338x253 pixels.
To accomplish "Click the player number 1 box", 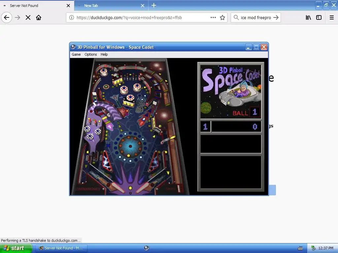I will pyautogui.click(x=205, y=126).
